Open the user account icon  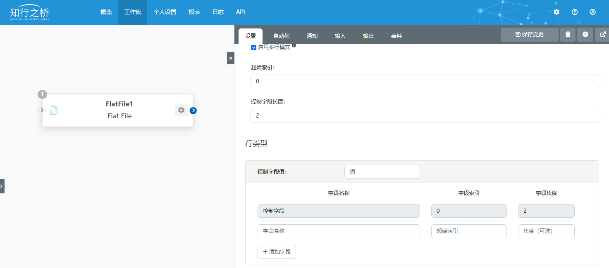(592, 12)
